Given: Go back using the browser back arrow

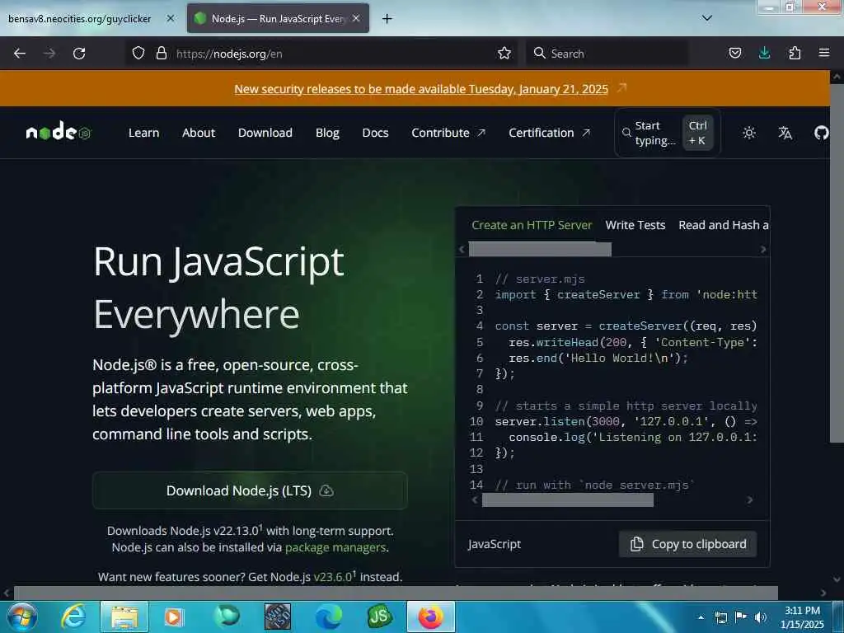Looking at the screenshot, I should pyautogui.click(x=20, y=54).
